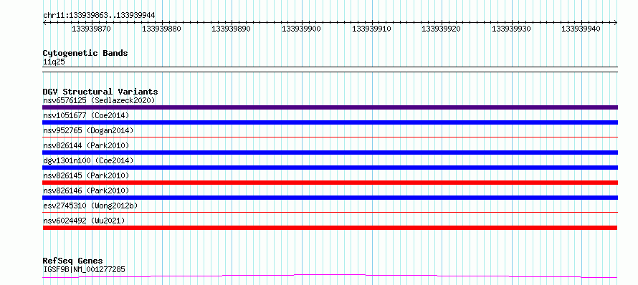Click ruler position 133939940

click(x=581, y=29)
